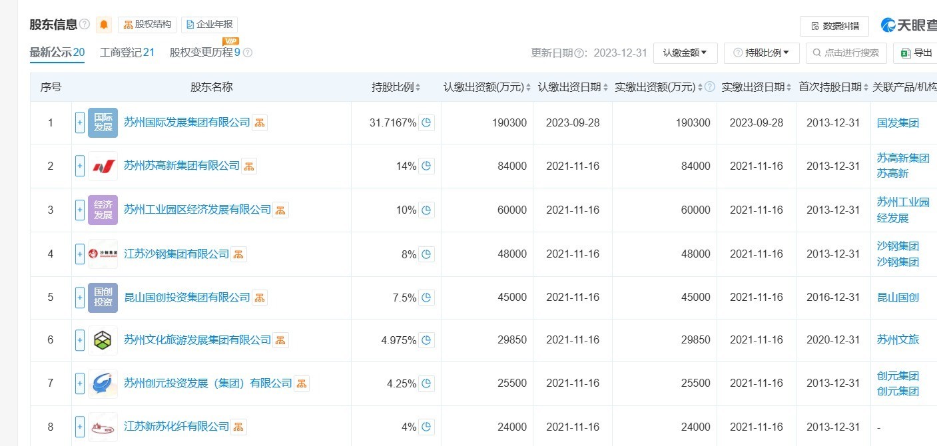Image resolution: width=937 pixels, height=446 pixels.
Task: Click help icon beside 更新日期
Action: [x=579, y=53]
